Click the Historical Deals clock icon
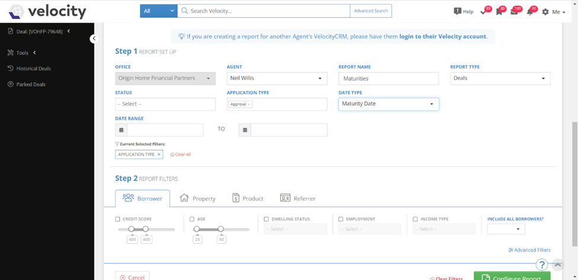This screenshot has height=280, width=578. pyautogui.click(x=11, y=69)
